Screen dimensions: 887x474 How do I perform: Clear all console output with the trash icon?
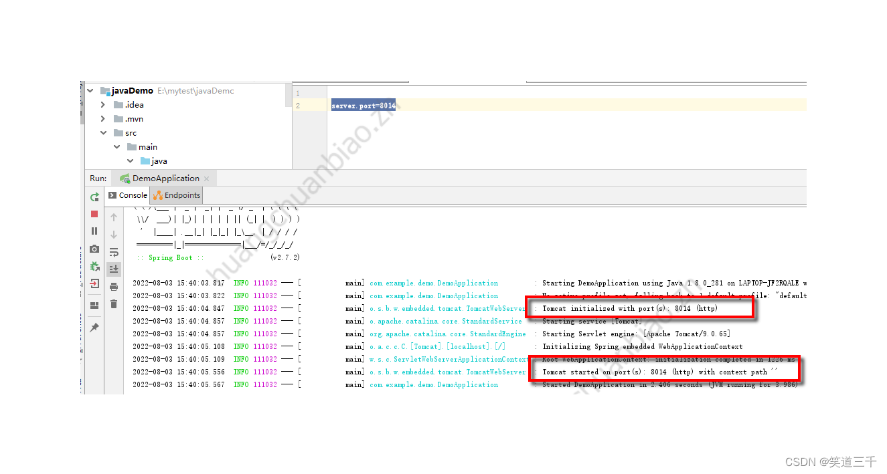pos(114,304)
